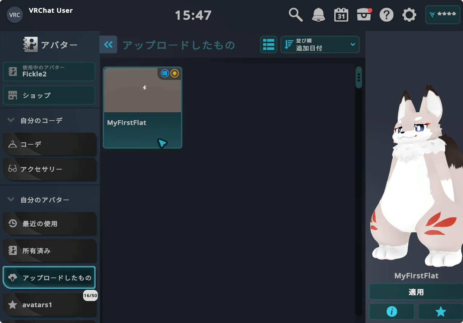This screenshot has height=323, width=463.
Task: Click the VRC profile avatar circle
Action: tap(15, 15)
